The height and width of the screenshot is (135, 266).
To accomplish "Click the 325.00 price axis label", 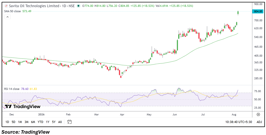I will click(258, 70).
